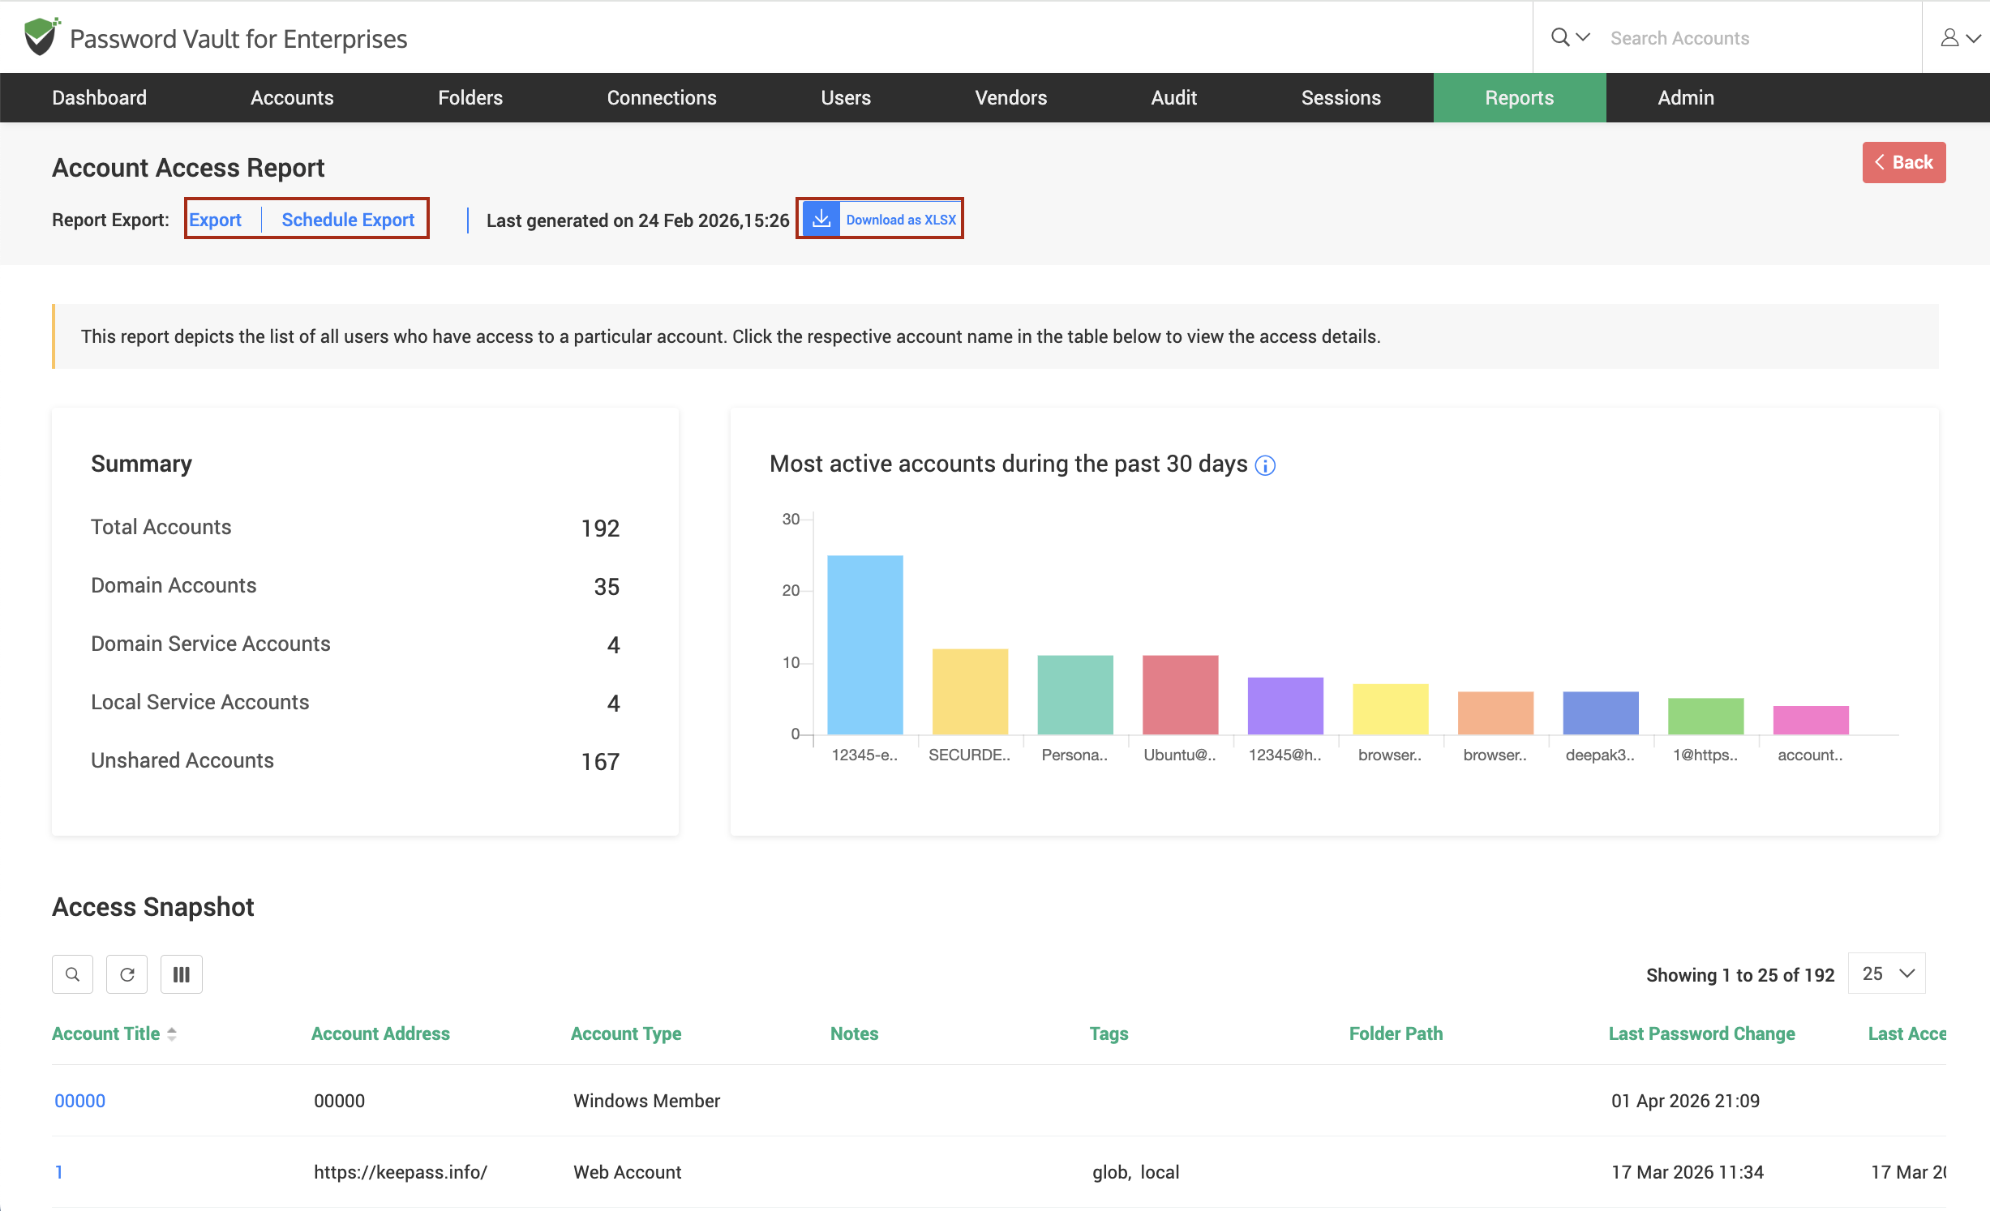Navigate to the Users tab
Viewport: 1990px width, 1211px height.
(x=846, y=97)
